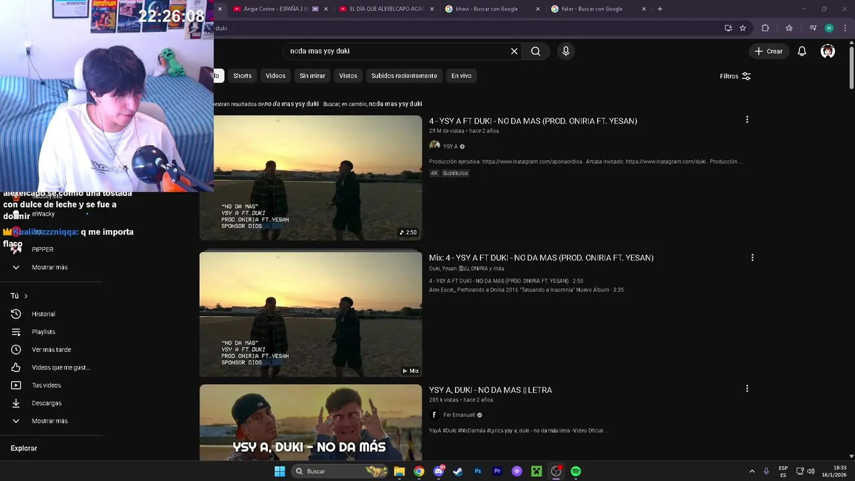The height and width of the screenshot is (481, 855).
Task: Open the YSY A channel avatar
Action: coord(434,146)
